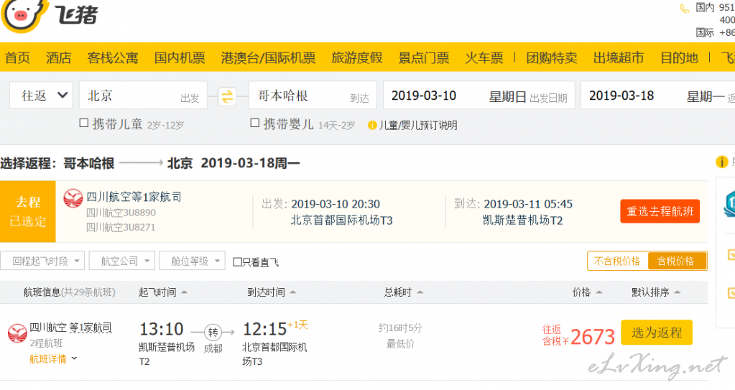Click the yellow info icon at right edge
This screenshot has width=735, height=390.
(x=721, y=162)
